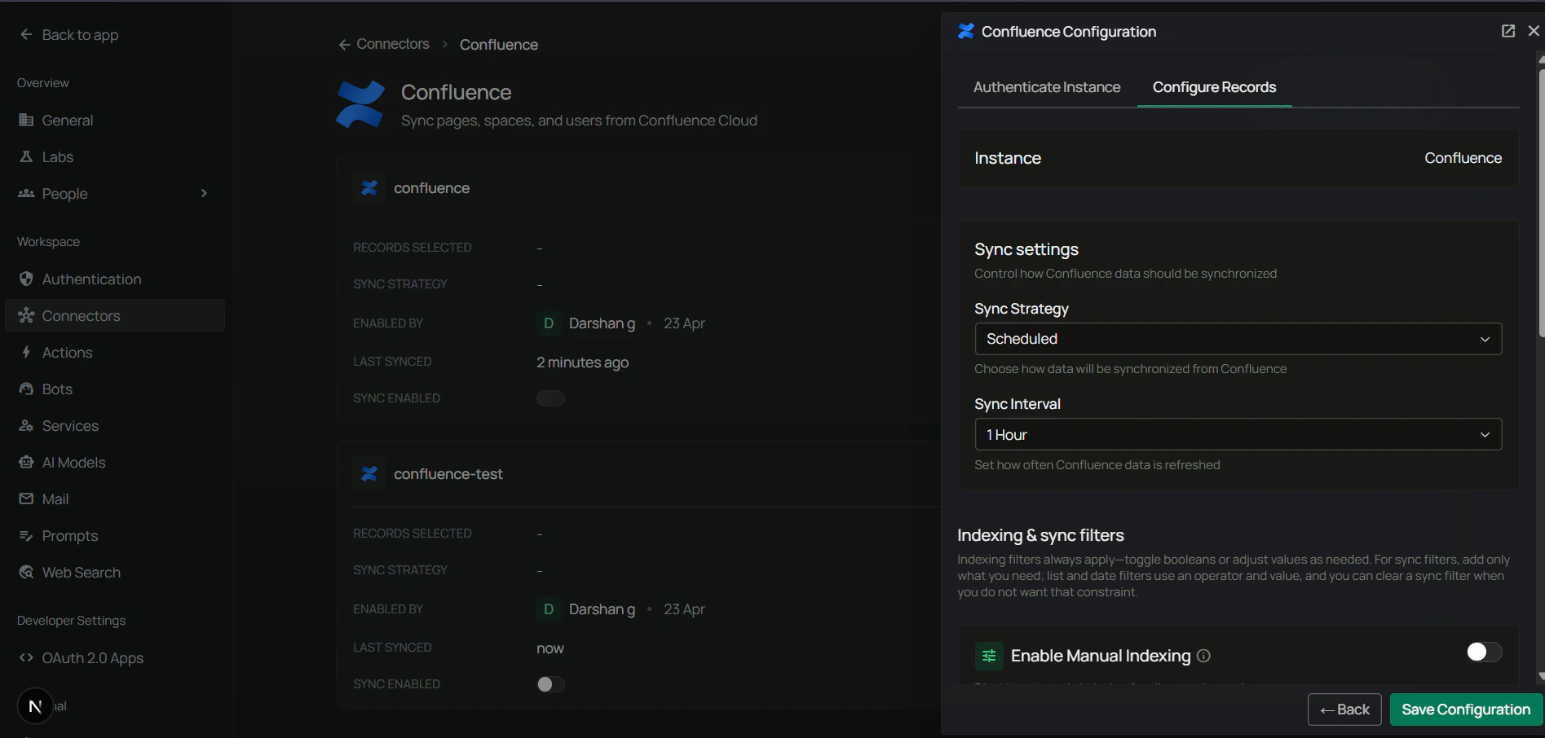Switch to Configure Records tab
Viewport: 1545px width, 738px height.
tap(1214, 87)
